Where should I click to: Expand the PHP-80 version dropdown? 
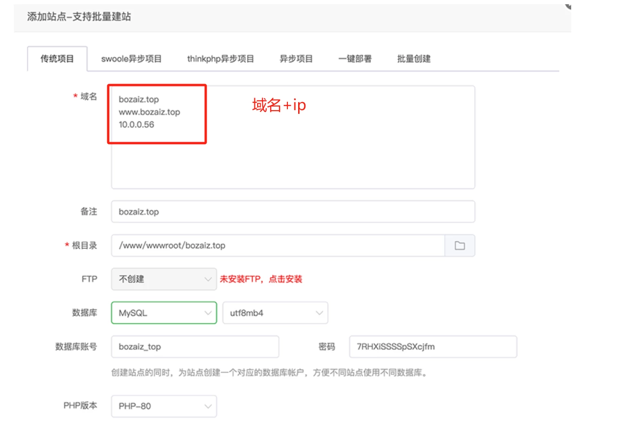click(163, 406)
